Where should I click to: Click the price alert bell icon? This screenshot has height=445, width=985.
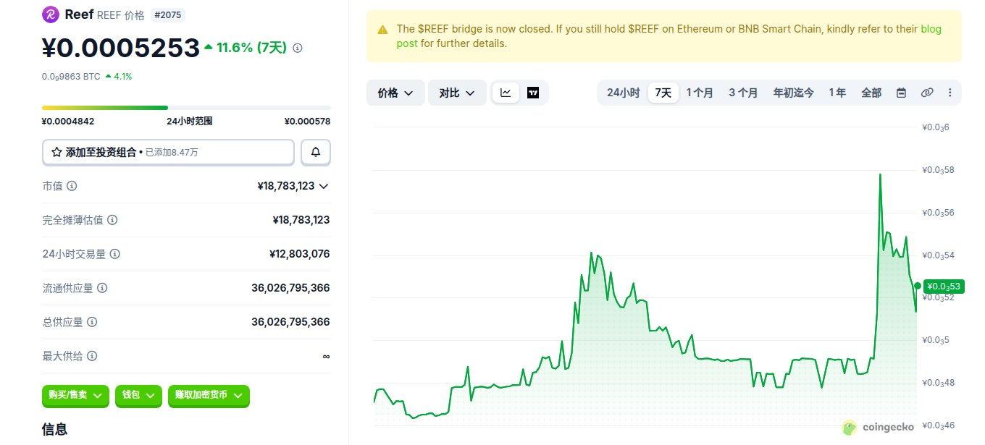coord(316,152)
